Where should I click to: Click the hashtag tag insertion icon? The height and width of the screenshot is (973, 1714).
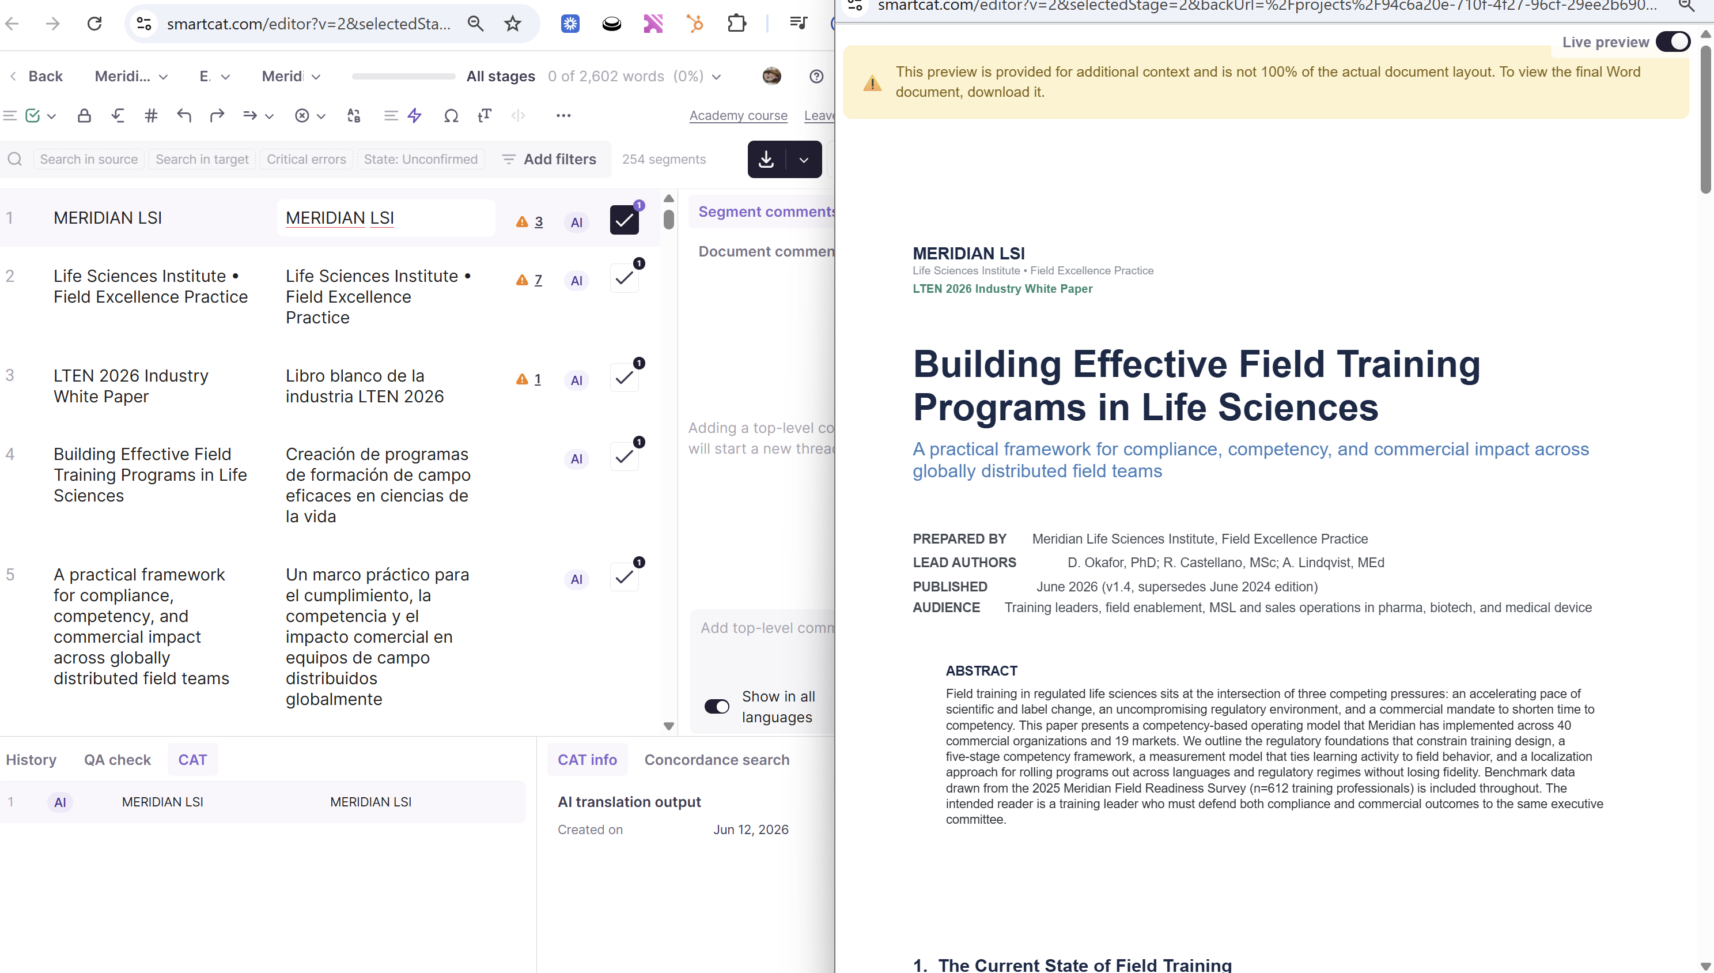[151, 116]
